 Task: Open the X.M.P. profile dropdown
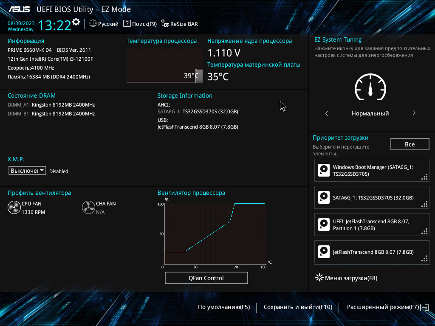[27, 171]
